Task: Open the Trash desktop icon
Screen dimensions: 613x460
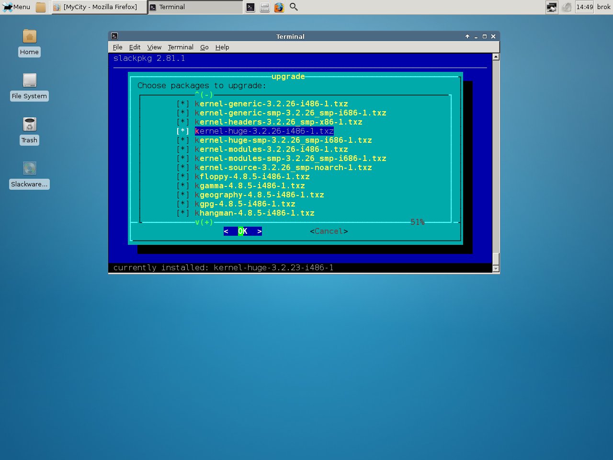Action: coord(29,125)
